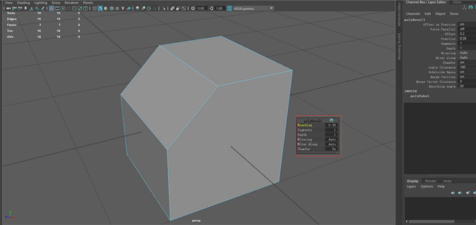Toggle the Gate Mask icon
The height and width of the screenshot is (225, 476).
click(x=68, y=8)
